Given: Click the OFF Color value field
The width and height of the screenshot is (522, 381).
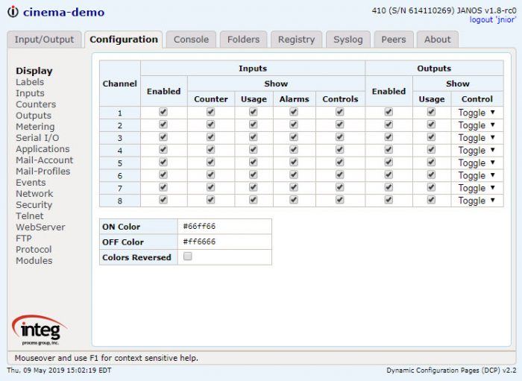Looking at the screenshot, I should tap(224, 242).
